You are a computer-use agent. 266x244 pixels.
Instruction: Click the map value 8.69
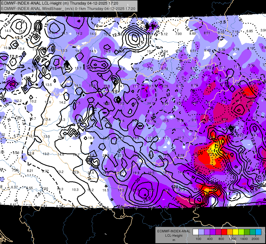pos(193,34)
